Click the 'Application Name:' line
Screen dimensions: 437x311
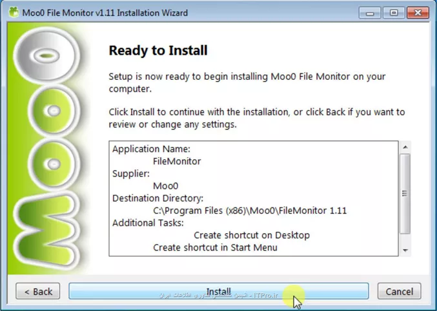tap(151, 149)
